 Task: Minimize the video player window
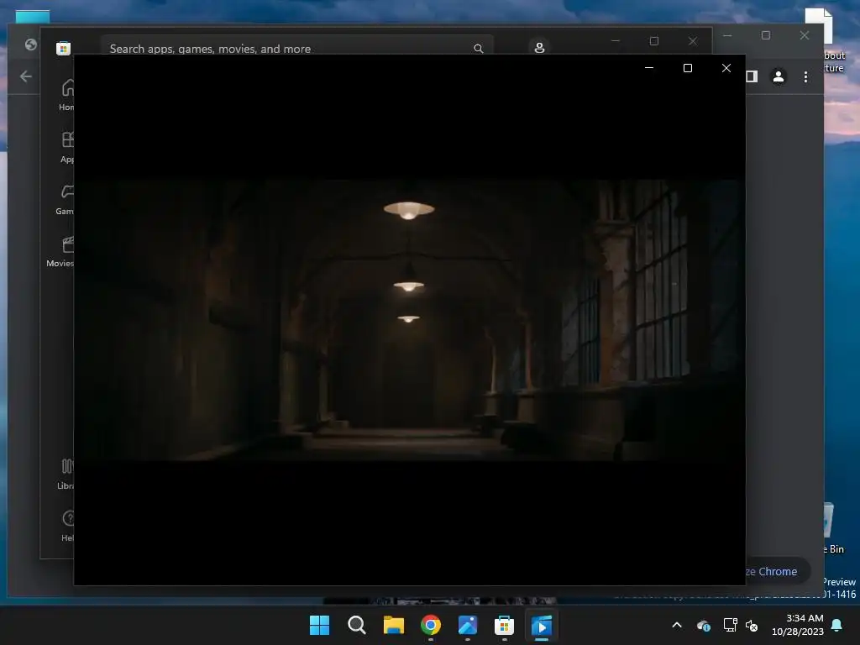[649, 68]
